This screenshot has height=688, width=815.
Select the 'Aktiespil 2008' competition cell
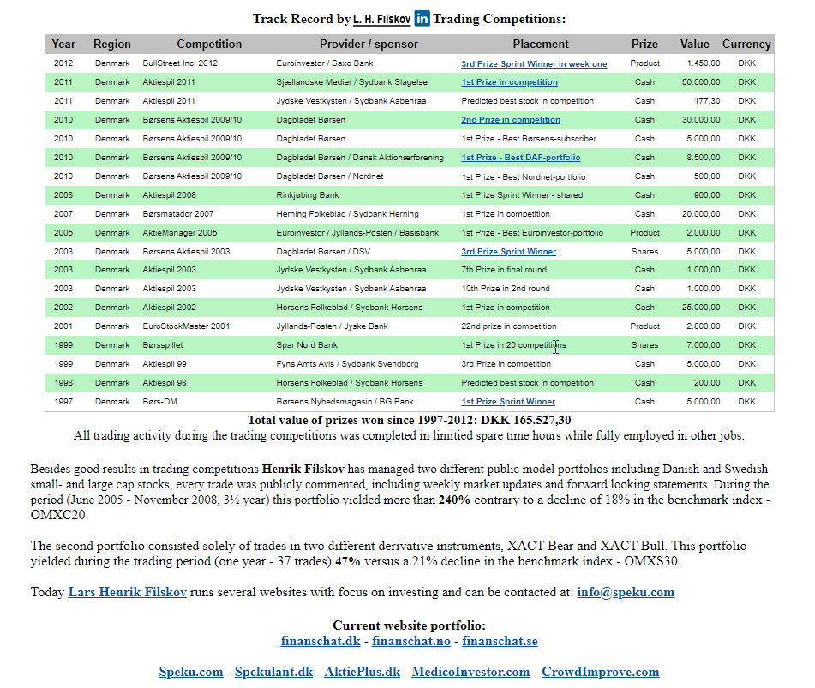[x=170, y=194]
